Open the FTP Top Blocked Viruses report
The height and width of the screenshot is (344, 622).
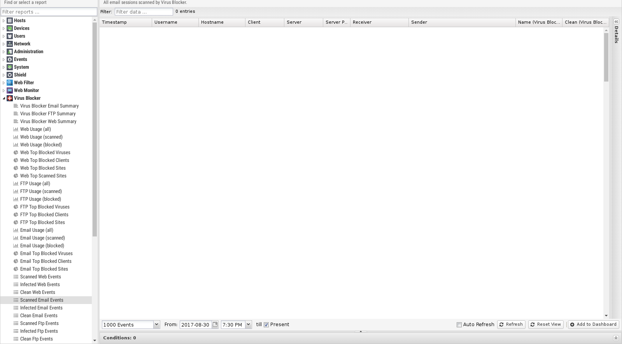(x=45, y=207)
